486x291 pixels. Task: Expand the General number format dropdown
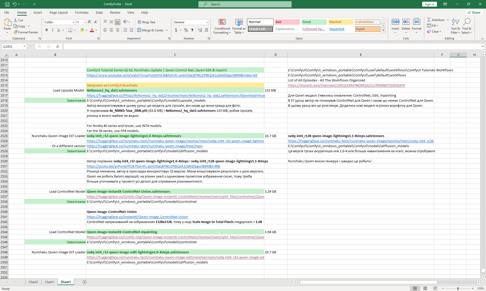[x=207, y=22]
